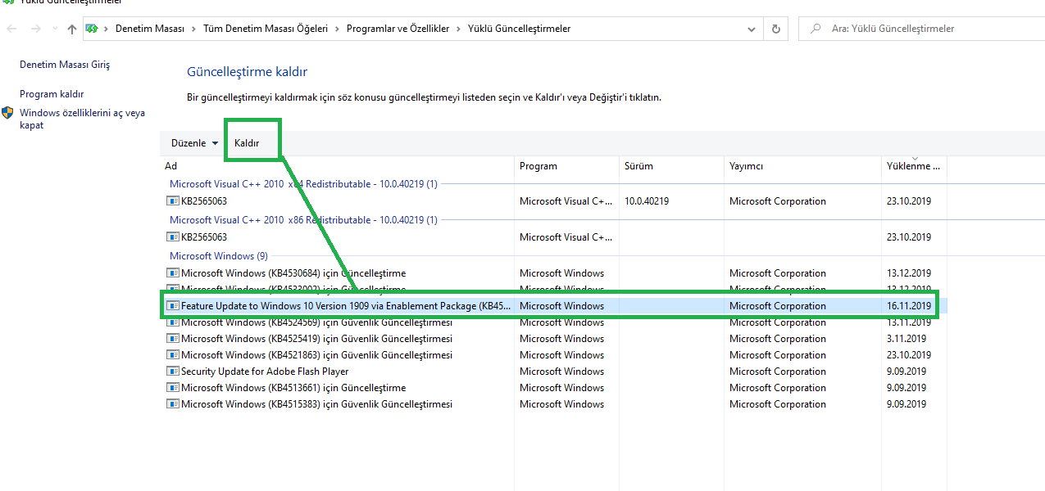Go forward with the navigation arrow
The height and width of the screenshot is (491, 1045).
[35, 29]
